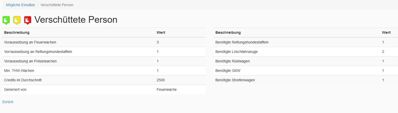This screenshot has height=113, width=398.
Task: Select the Verschüttete Person breadcrumb item
Action: pyautogui.click(x=57, y=5)
